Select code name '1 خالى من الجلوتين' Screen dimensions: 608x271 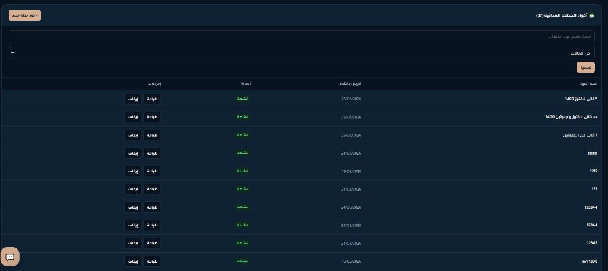tap(580, 135)
